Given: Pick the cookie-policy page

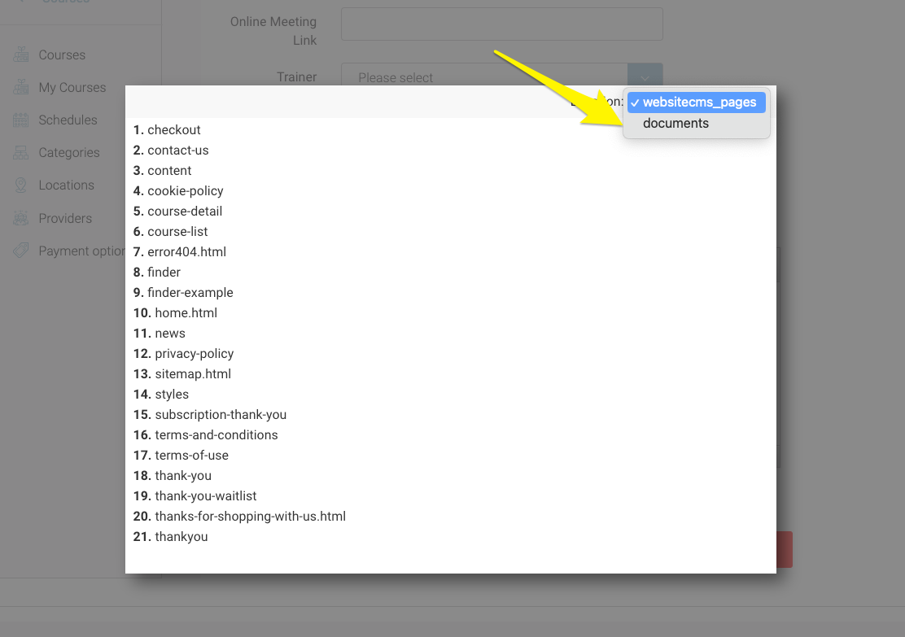Looking at the screenshot, I should tap(185, 191).
